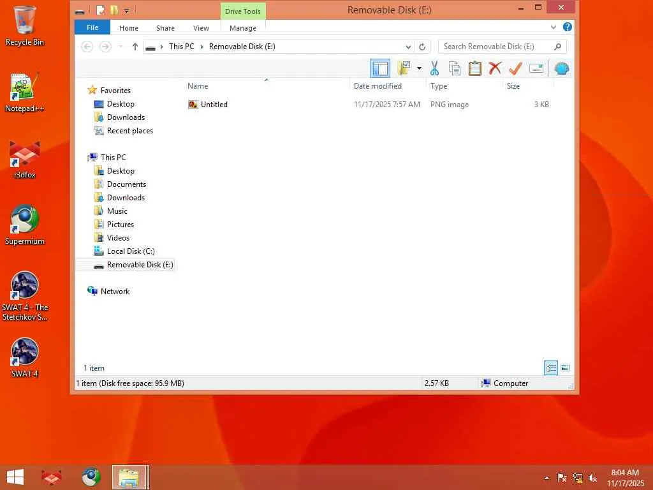Open the folder options dropdown arrow

419,68
